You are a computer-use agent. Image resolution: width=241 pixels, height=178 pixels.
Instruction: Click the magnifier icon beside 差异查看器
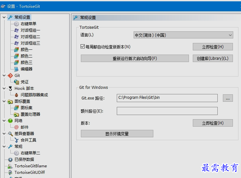pyautogui.click(x=10, y=134)
